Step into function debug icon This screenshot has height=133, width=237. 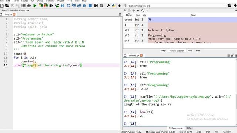[x=74, y=6]
